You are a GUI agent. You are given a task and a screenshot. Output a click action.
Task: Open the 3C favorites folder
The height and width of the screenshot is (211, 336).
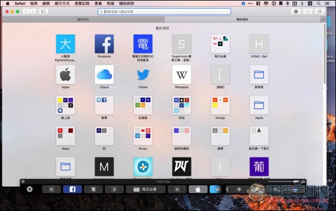point(104,136)
